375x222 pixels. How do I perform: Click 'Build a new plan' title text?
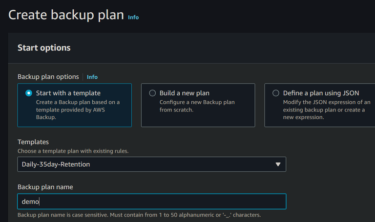[184, 93]
